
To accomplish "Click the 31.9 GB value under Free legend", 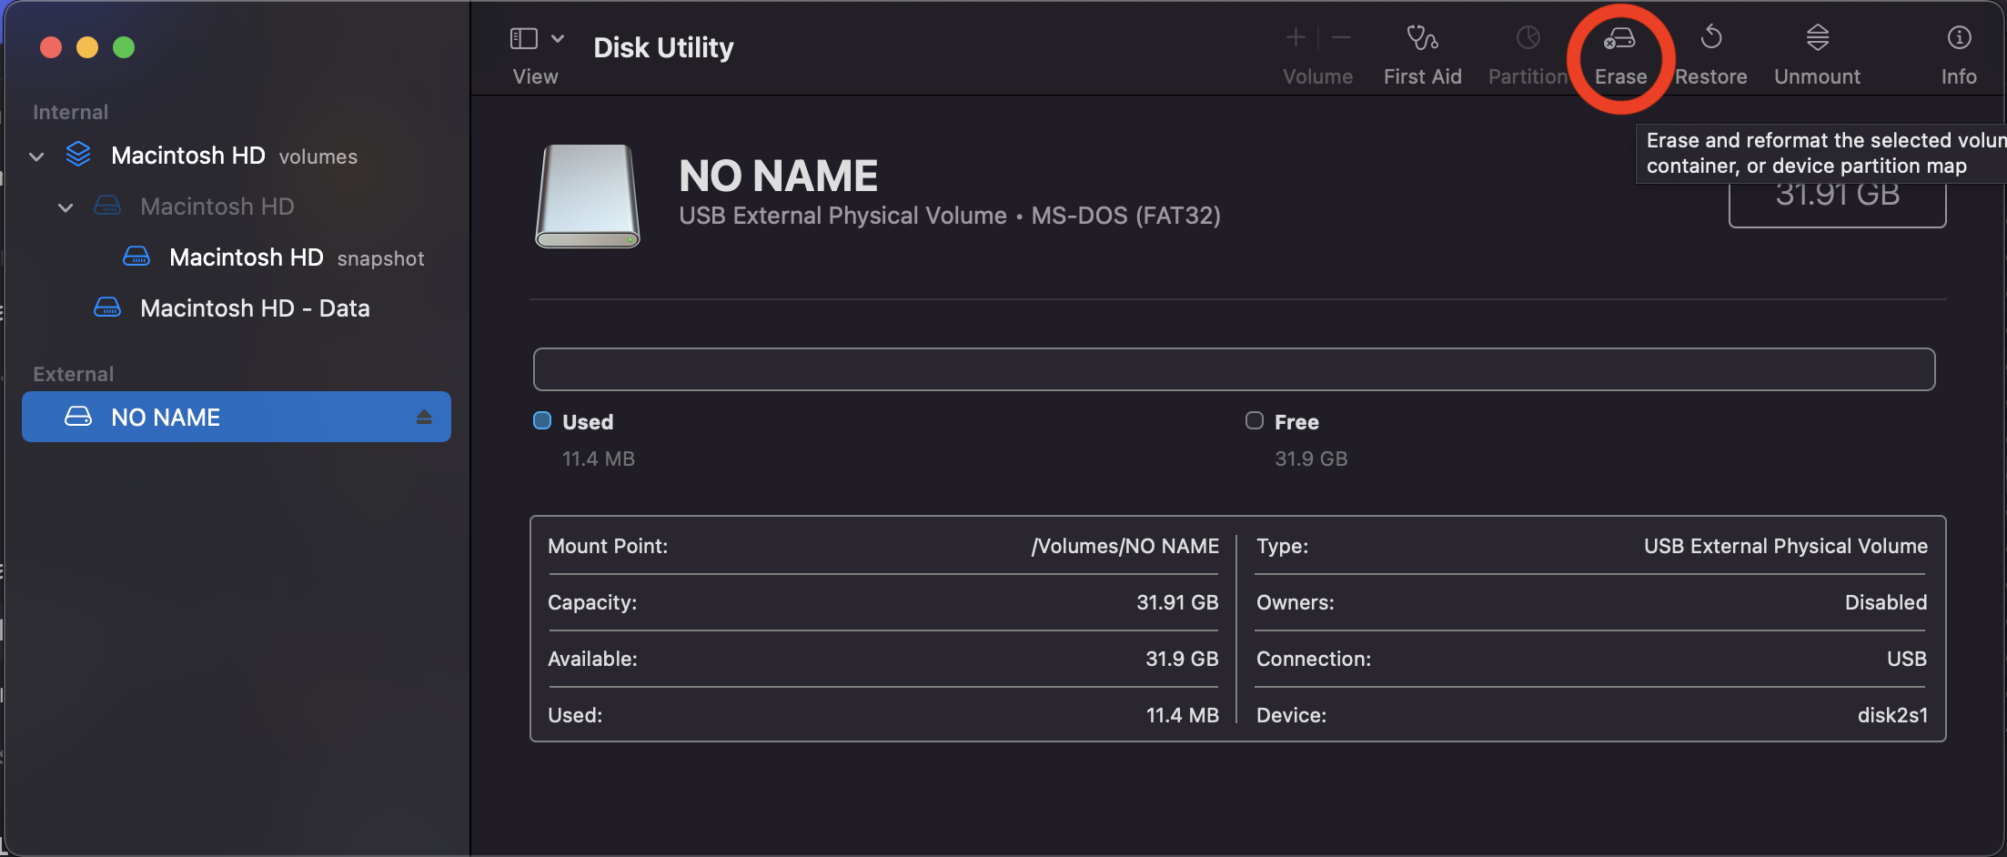I will pos(1311,459).
